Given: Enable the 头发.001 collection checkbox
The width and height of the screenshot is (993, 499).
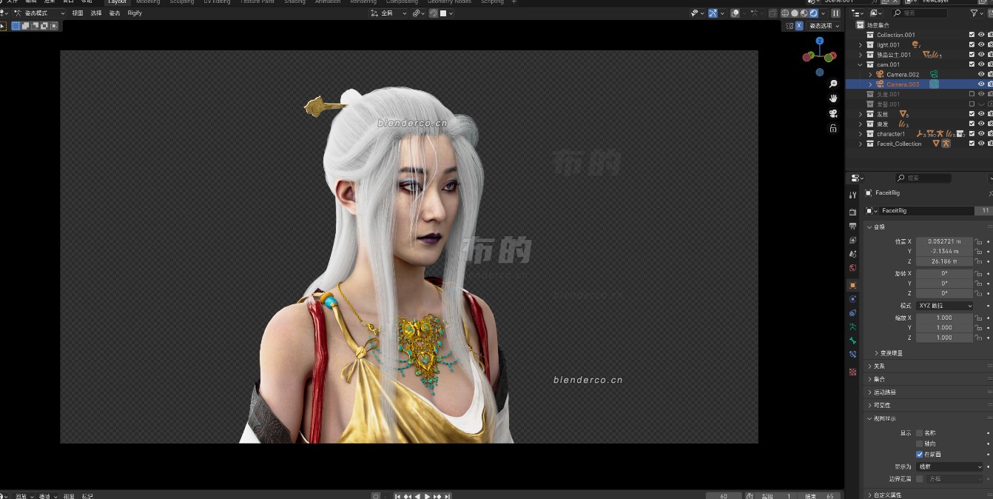Looking at the screenshot, I should point(972,94).
